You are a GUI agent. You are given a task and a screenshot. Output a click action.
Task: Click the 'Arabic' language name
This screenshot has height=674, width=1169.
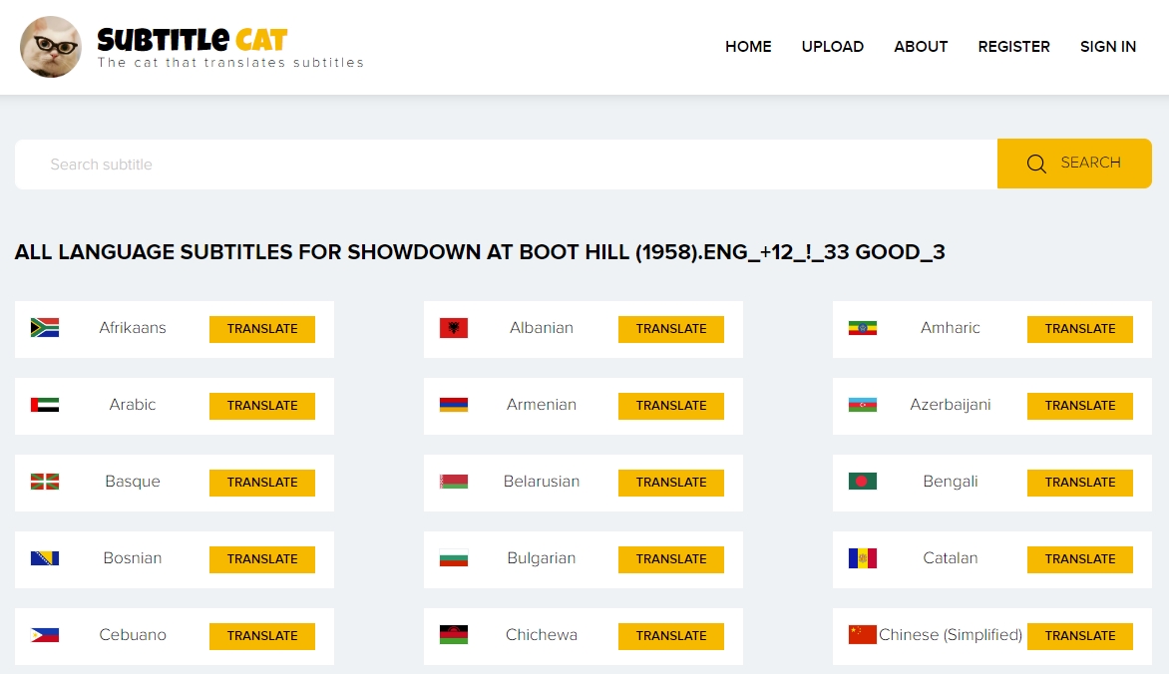tap(133, 405)
